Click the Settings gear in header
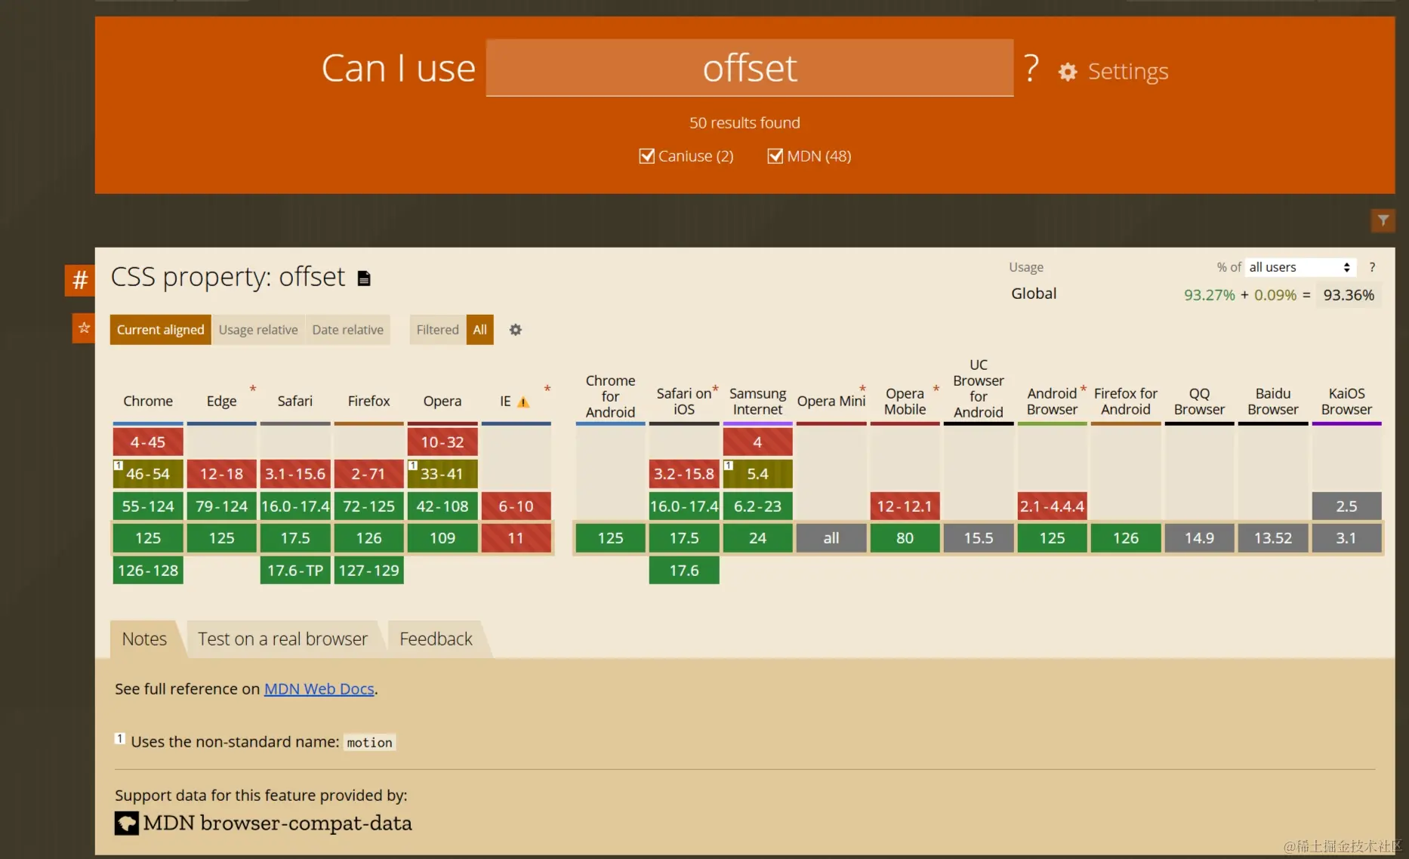This screenshot has width=1409, height=859. (x=1068, y=72)
